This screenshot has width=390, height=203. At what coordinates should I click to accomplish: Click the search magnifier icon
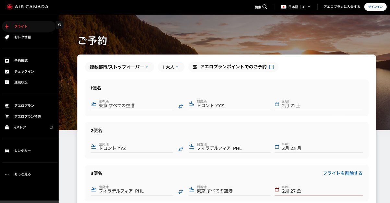(265, 7)
